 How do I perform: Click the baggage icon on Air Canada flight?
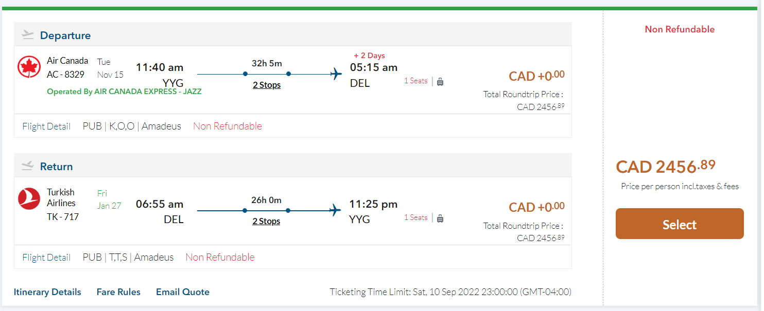tap(440, 82)
